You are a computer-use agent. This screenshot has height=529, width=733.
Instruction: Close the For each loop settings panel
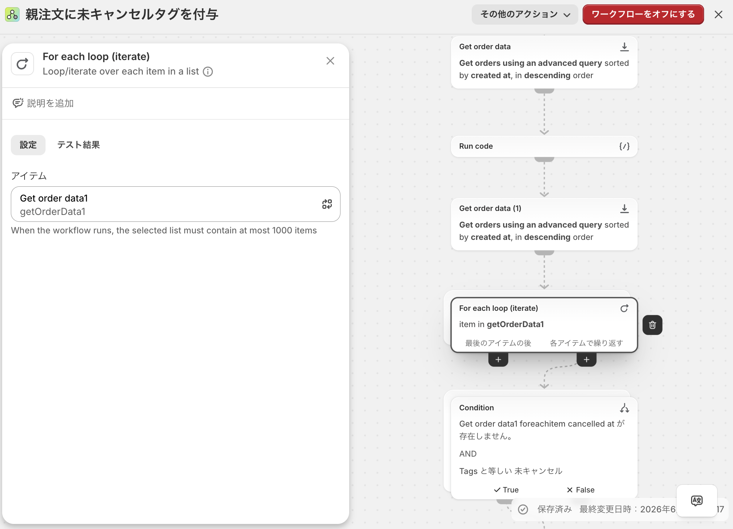(330, 61)
